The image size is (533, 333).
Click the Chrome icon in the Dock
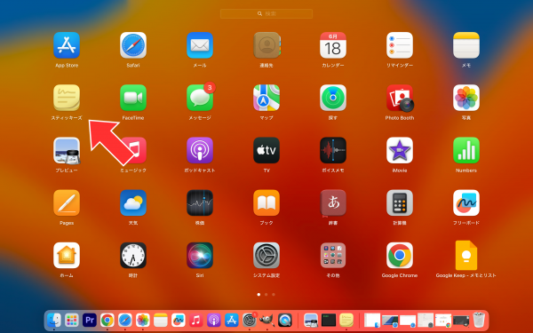[107, 320]
